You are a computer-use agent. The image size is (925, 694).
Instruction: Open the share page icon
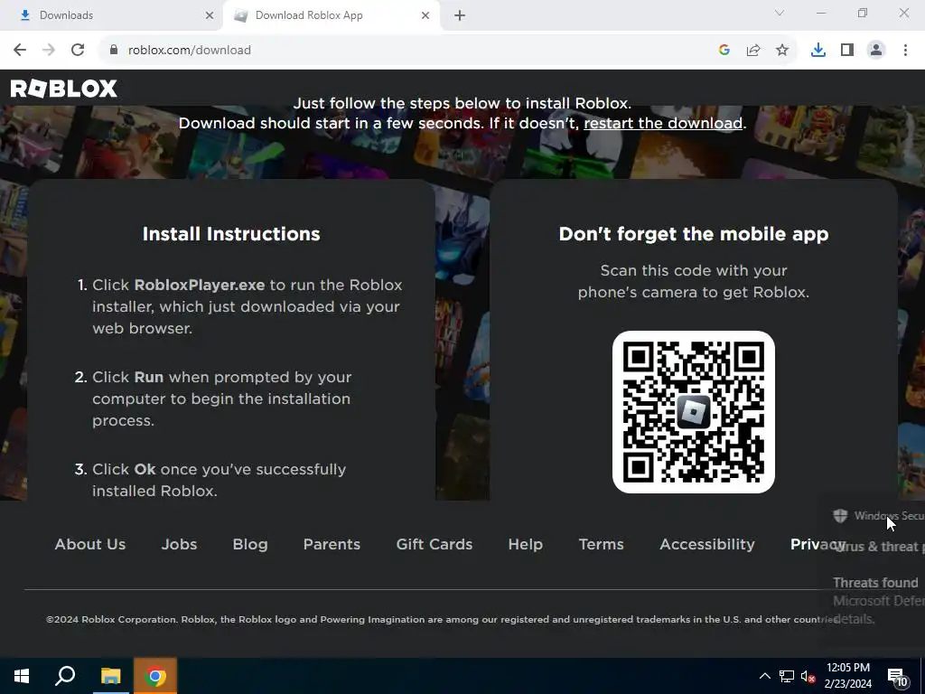(x=753, y=51)
